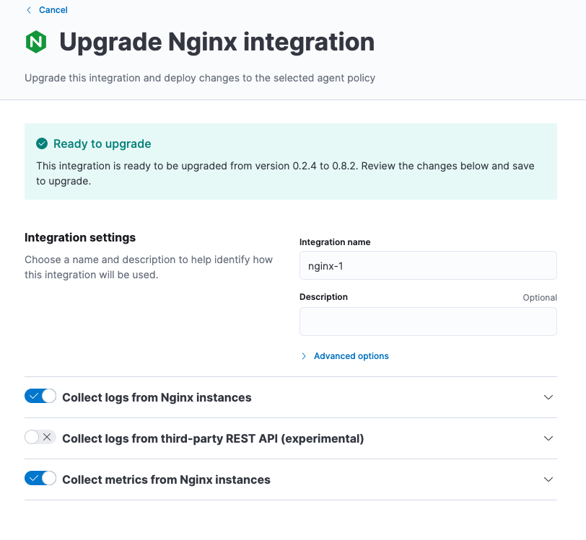Click the version 0.2.4 to 0.8.2 message
The image size is (586, 540).
pos(285,173)
